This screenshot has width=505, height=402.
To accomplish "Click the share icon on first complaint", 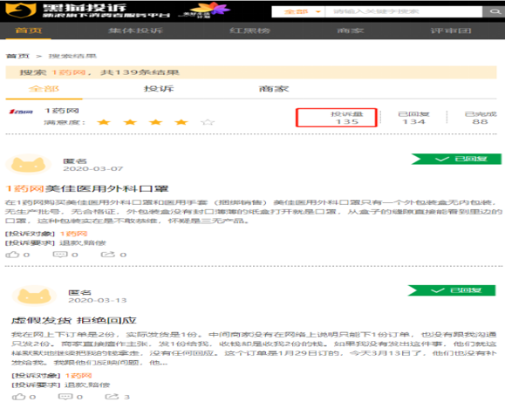I will pyautogui.click(x=108, y=255).
